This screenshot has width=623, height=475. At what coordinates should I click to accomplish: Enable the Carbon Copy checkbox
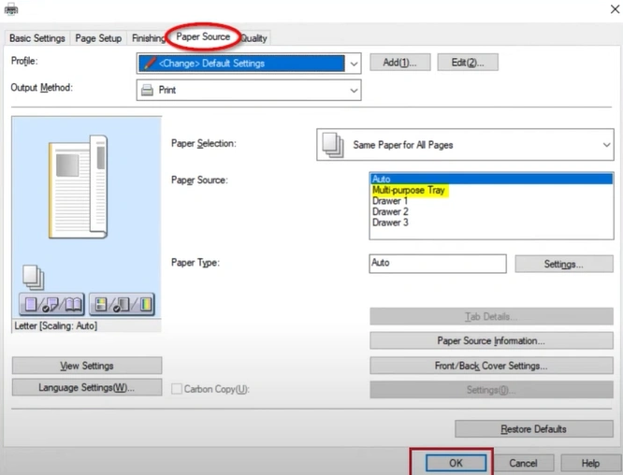[x=177, y=389]
